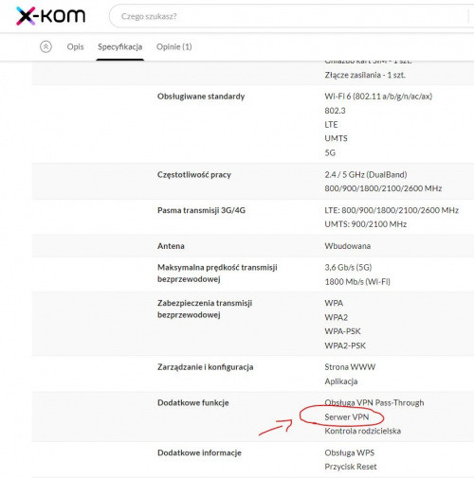Click the 'Obsługa WPS' info entry
The width and height of the screenshot is (474, 478).
coord(350,452)
